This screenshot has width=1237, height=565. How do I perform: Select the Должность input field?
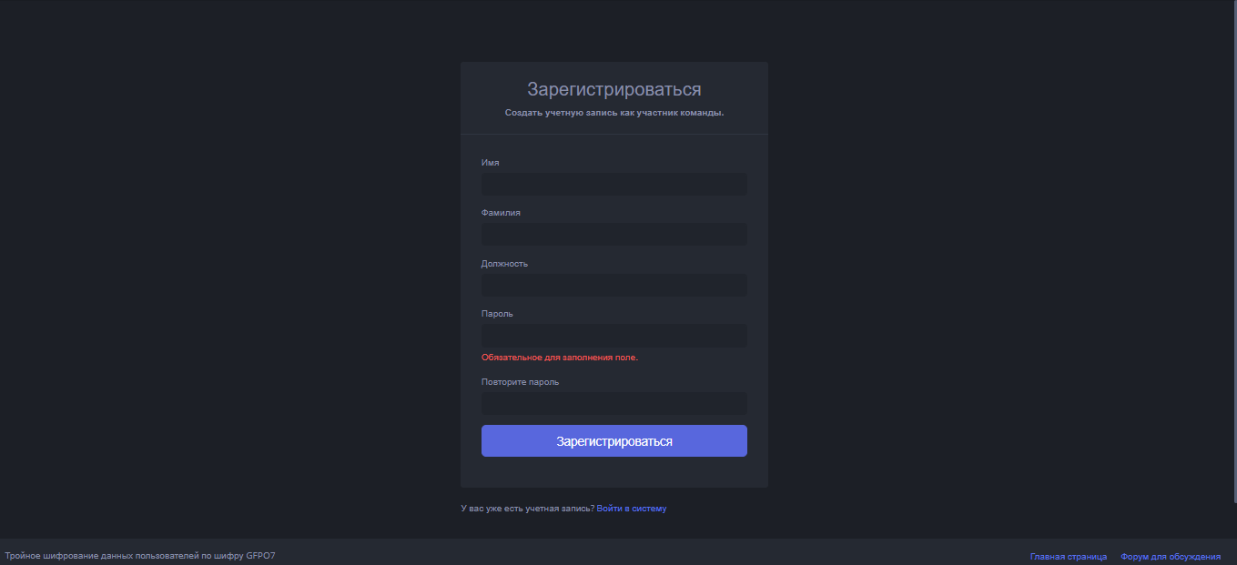click(x=613, y=285)
